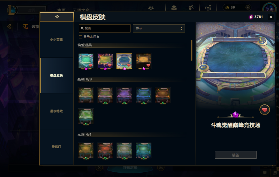Click the purple crystal currency icon

point(251,17)
